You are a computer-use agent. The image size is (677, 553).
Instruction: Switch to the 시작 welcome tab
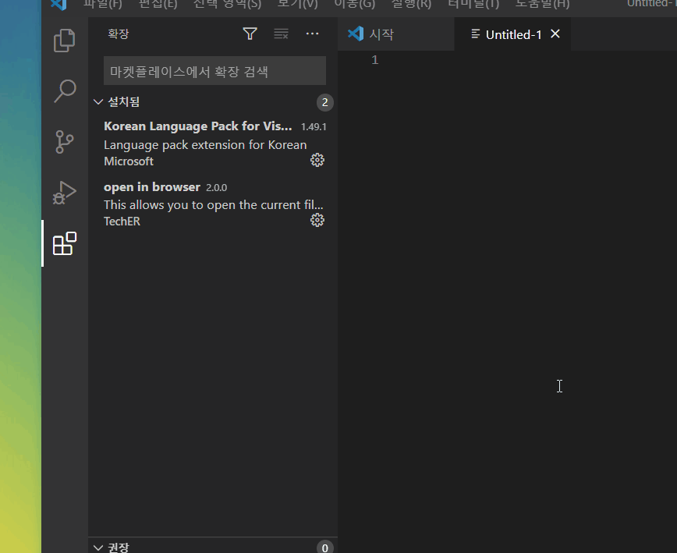(x=396, y=34)
